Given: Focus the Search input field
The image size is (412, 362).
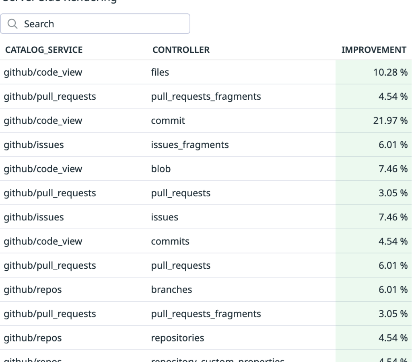Looking at the screenshot, I should 95,24.
